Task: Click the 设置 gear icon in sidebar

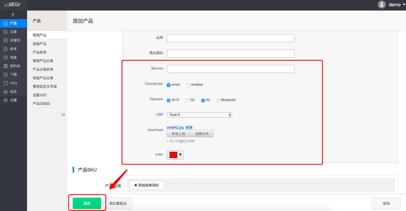Action: [5, 100]
